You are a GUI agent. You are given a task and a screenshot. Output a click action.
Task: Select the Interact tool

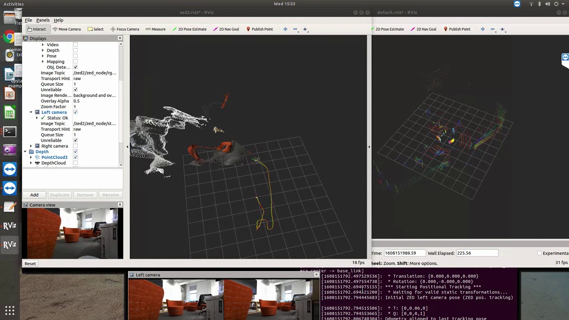36,29
